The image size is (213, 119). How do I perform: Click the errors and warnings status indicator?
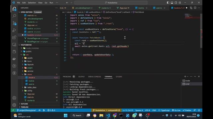(x=51, y=110)
